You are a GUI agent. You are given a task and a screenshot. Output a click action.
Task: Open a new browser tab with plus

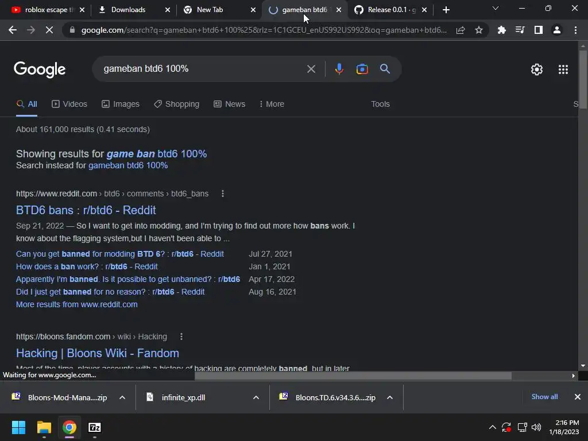446,10
